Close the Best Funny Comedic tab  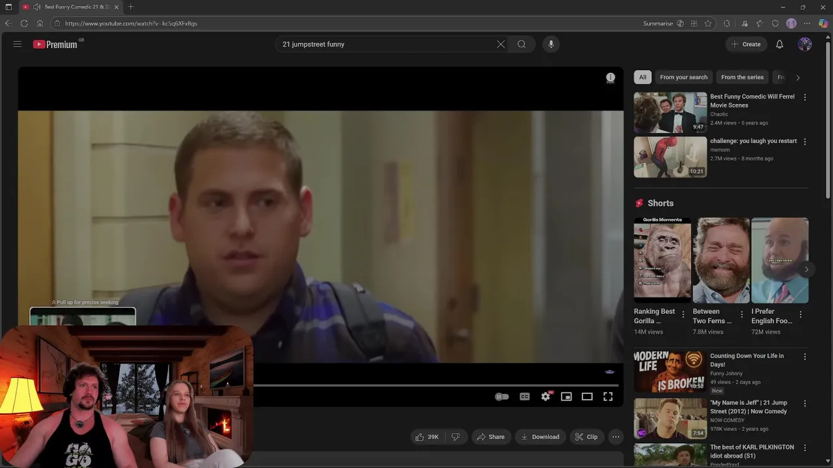(x=116, y=7)
